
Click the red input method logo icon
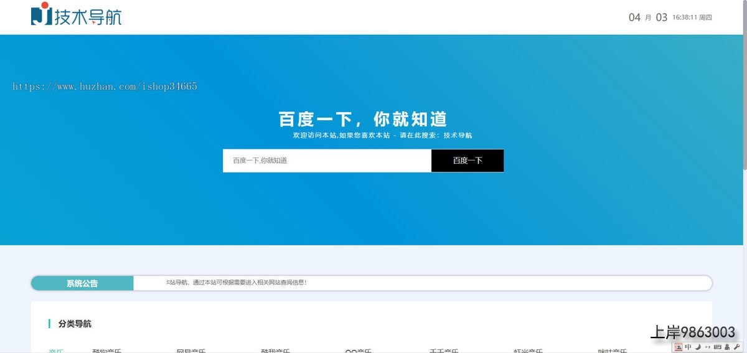click(x=679, y=347)
